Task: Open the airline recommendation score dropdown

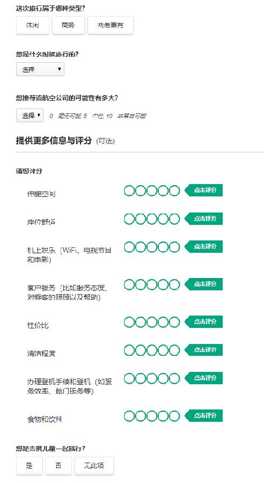Action: 30,115
